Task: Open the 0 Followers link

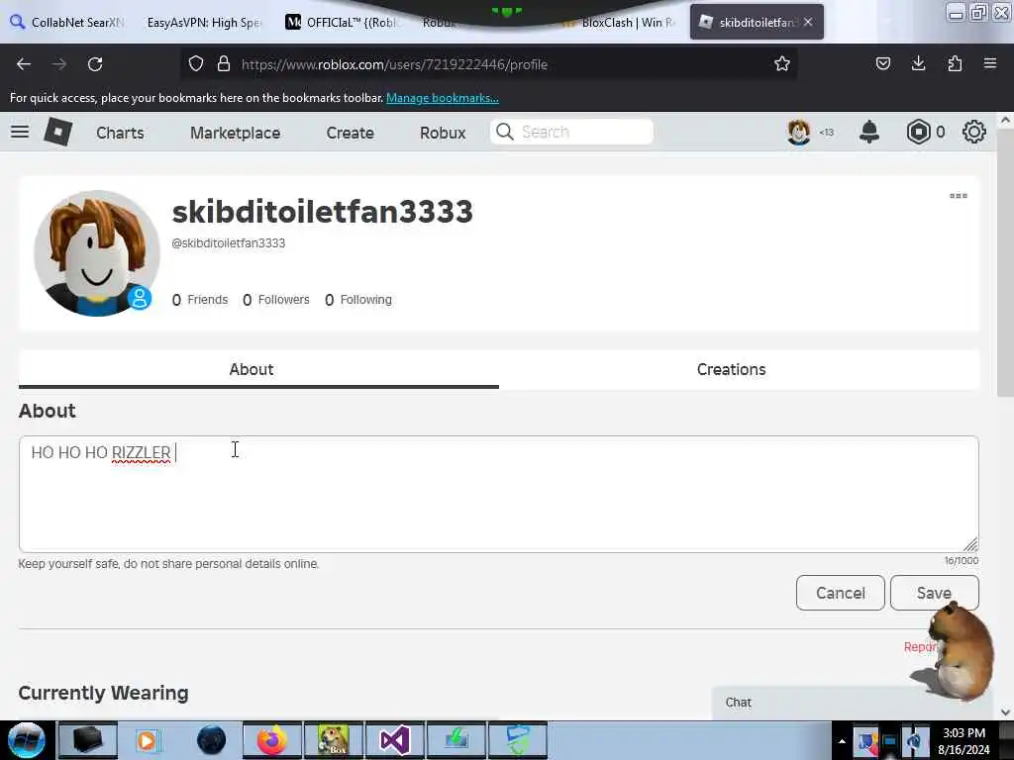Action: pyautogui.click(x=276, y=300)
